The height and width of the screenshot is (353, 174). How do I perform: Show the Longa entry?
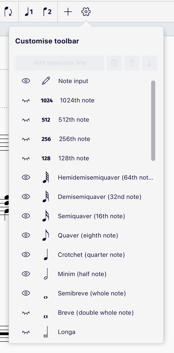[x=26, y=332]
